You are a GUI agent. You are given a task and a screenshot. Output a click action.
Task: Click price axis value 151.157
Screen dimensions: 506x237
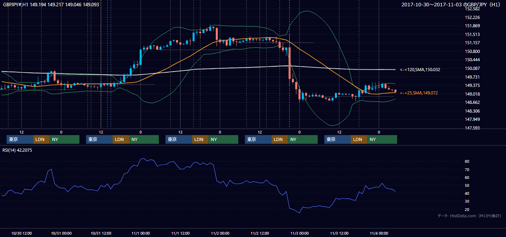[472, 43]
